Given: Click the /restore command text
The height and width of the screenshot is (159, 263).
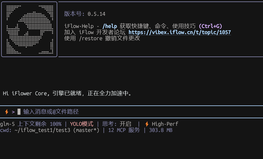Looking at the screenshot, I should click(91, 38).
